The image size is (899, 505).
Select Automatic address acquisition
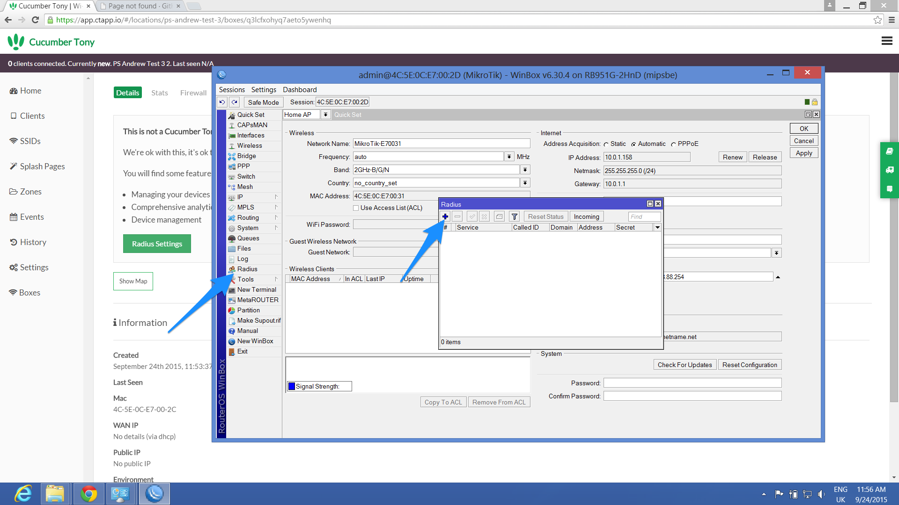(634, 144)
